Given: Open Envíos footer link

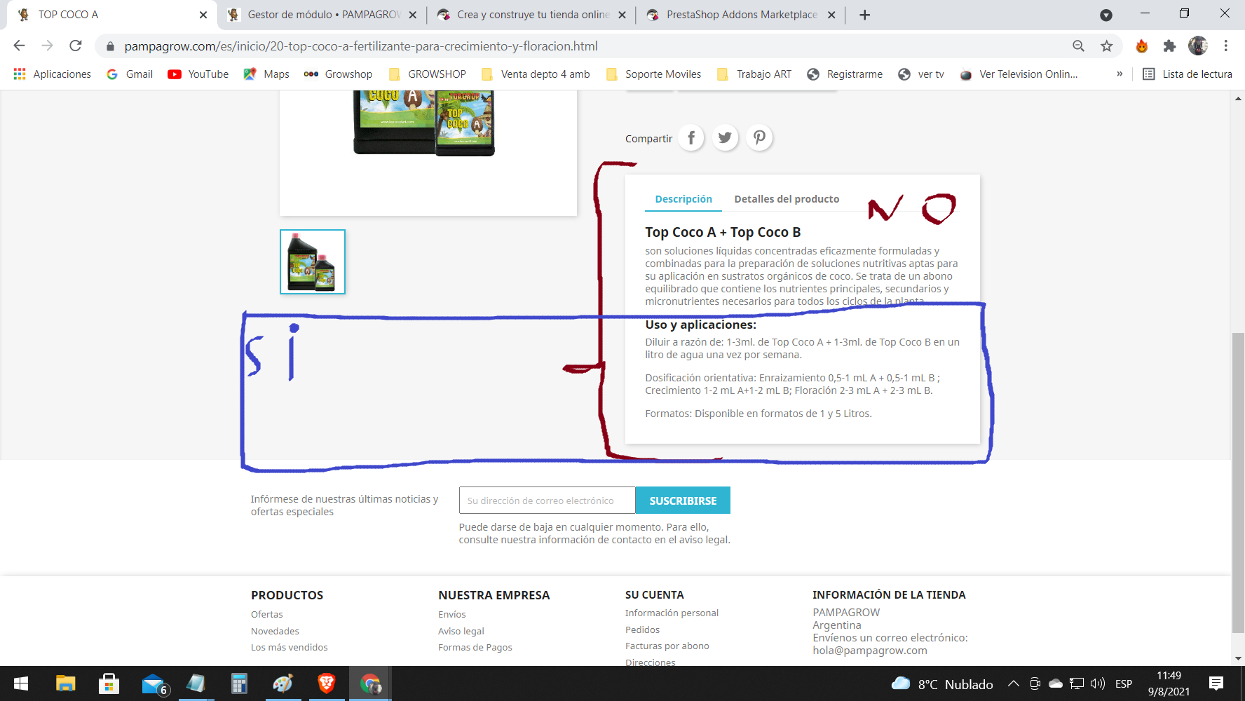Looking at the screenshot, I should (x=452, y=614).
